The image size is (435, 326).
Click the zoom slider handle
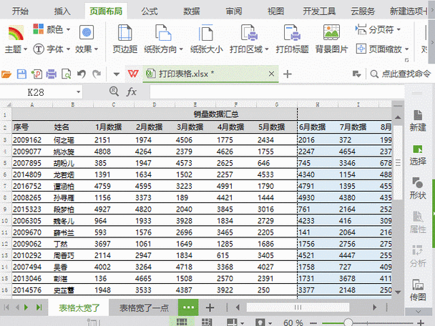(348, 322)
